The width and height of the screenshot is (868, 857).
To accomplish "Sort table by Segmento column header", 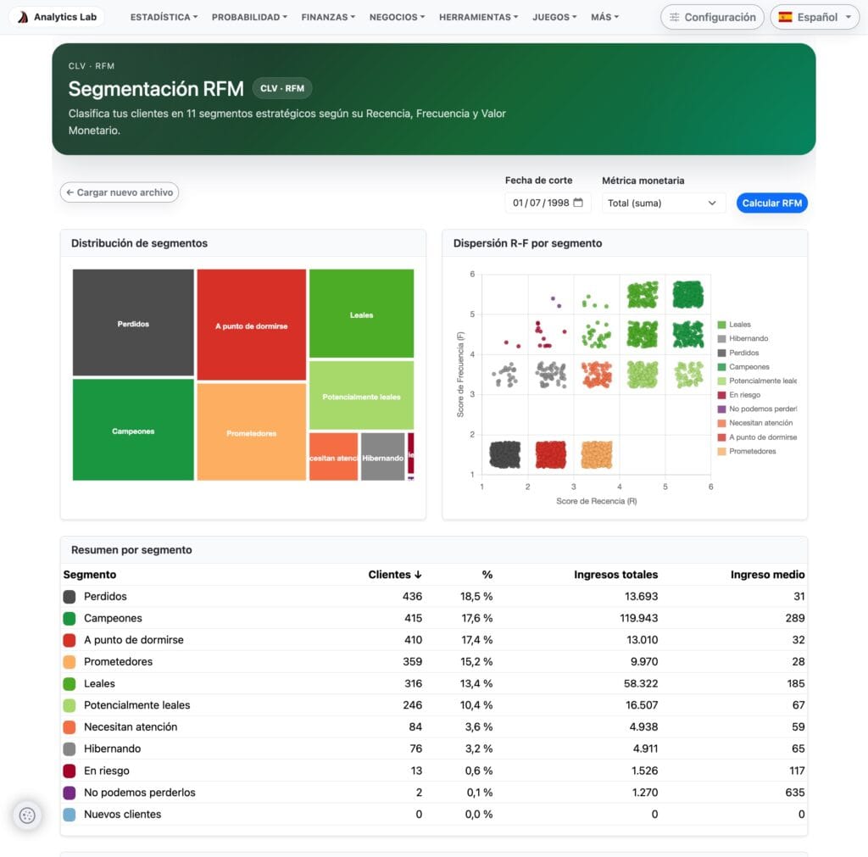I will pos(90,575).
